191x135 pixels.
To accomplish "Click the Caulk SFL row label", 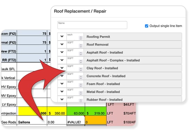I will point(8,69).
